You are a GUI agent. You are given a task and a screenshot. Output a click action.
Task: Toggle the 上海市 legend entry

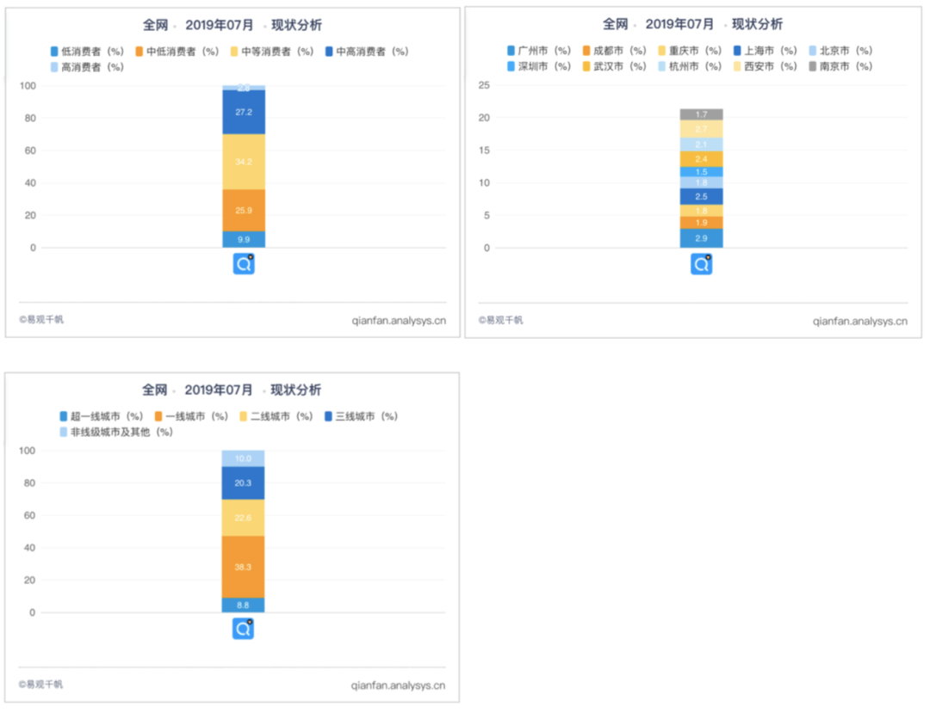point(766,51)
